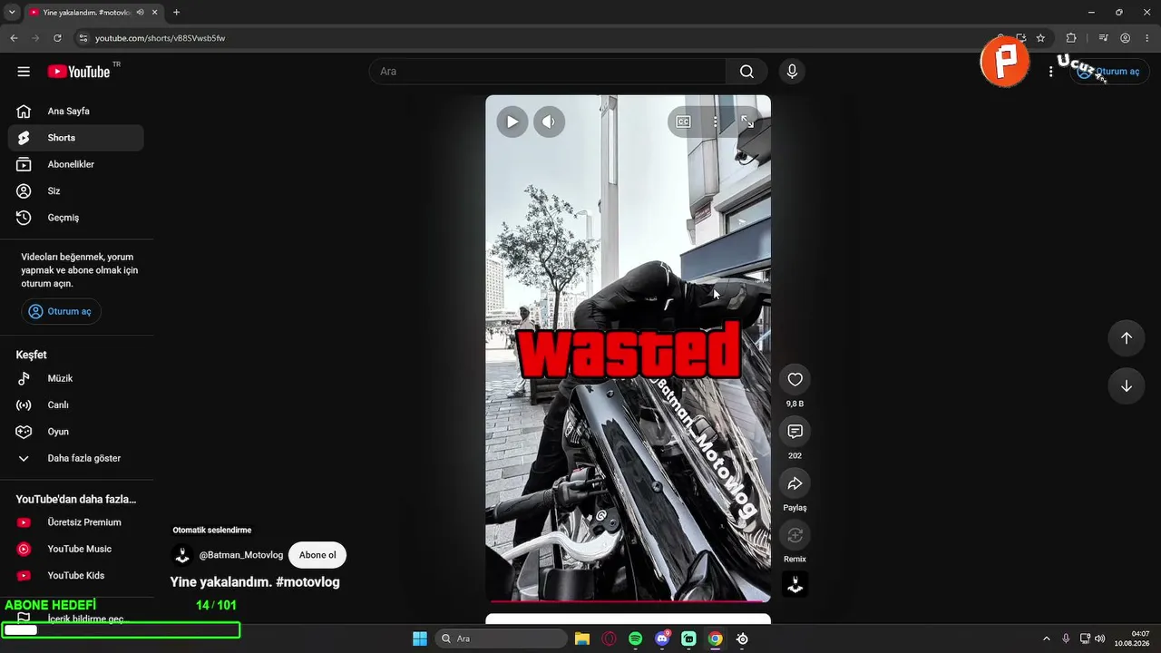Image resolution: width=1161 pixels, height=653 pixels.
Task: Go back in the browser
Action: coord(14,38)
